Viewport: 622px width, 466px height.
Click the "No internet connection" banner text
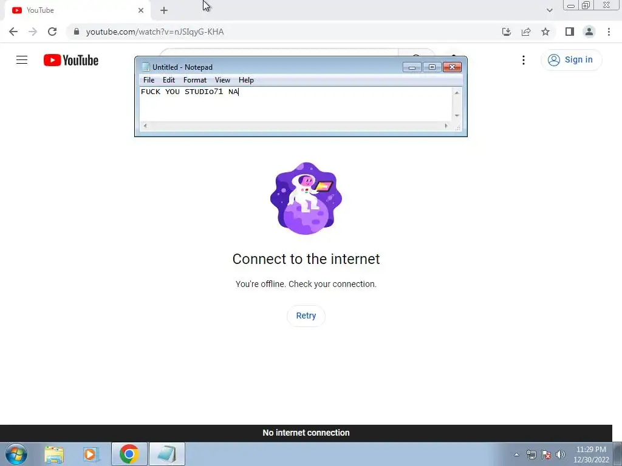point(306,433)
